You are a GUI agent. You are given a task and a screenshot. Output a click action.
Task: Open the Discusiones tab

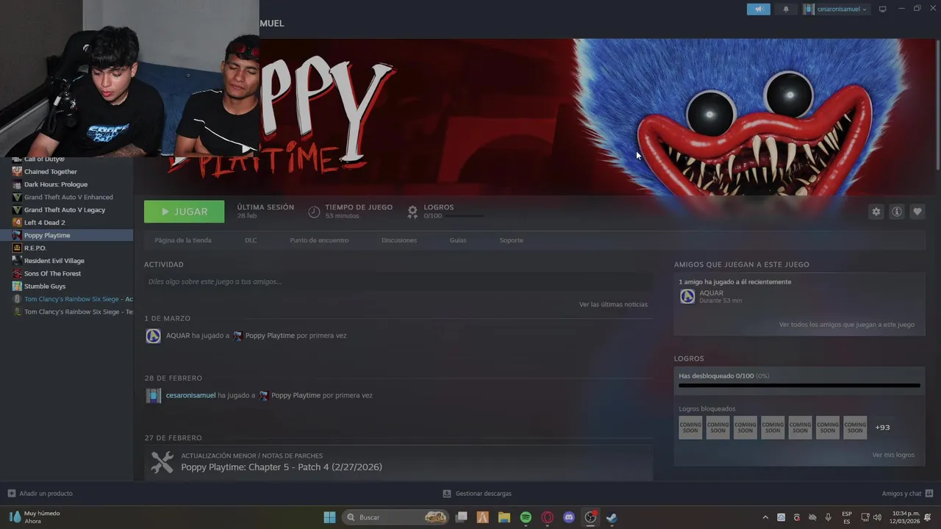click(x=399, y=240)
